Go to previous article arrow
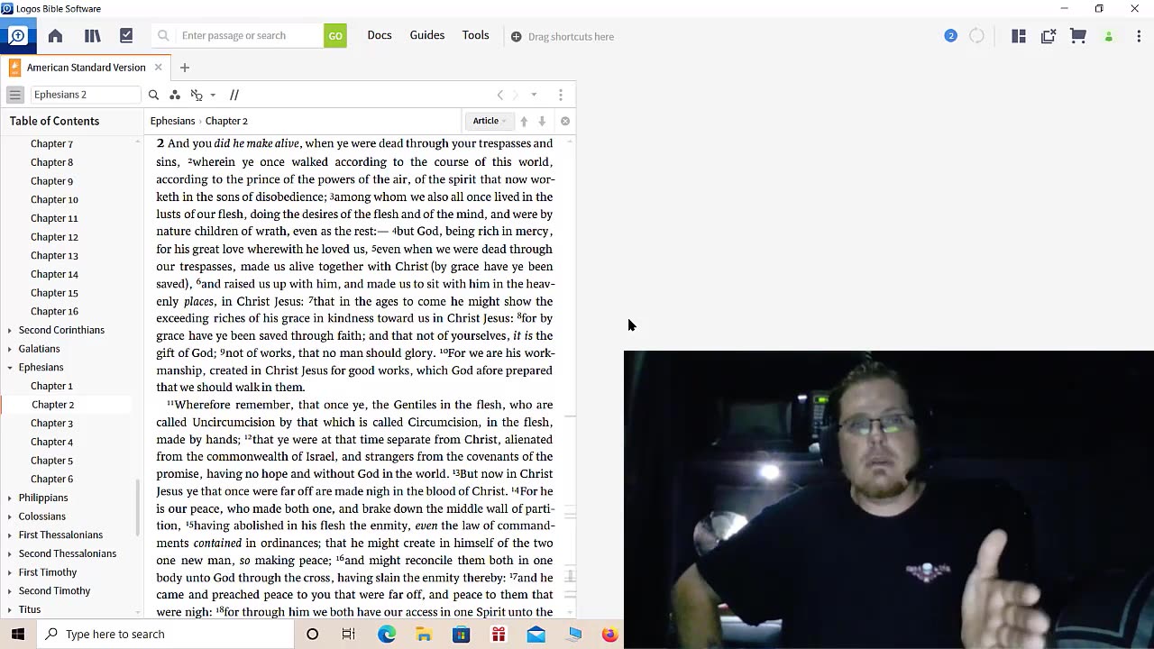This screenshot has width=1154, height=649. pyautogui.click(x=524, y=121)
